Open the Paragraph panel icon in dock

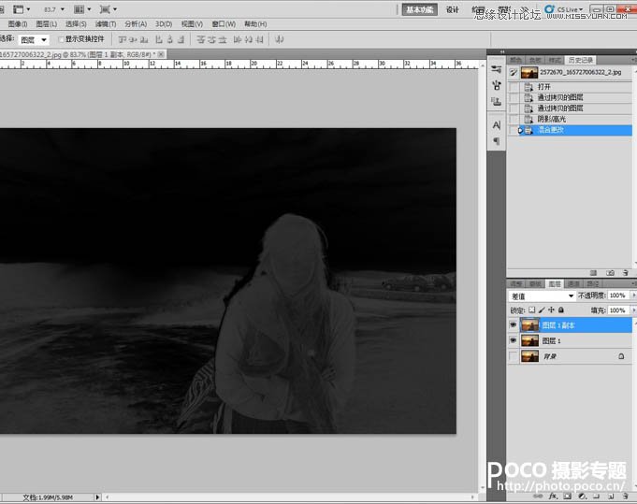click(497, 140)
